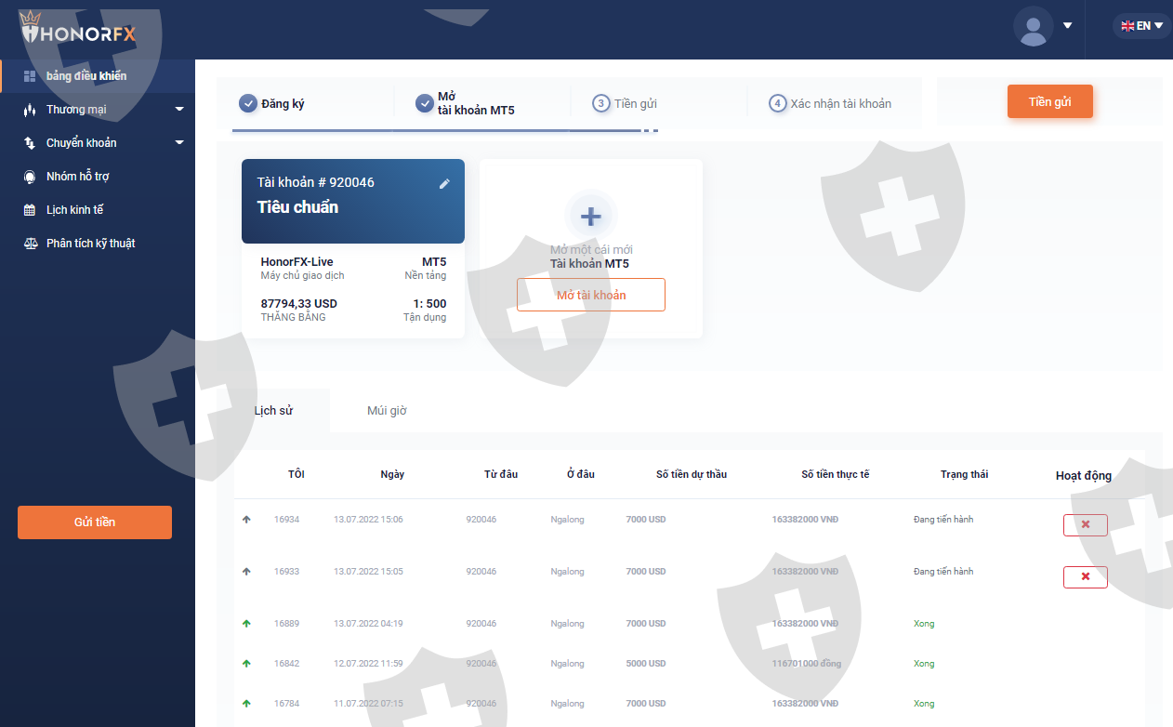Switch to the Múi giờ tab
Screen dimensions: 1173x727
(387, 411)
